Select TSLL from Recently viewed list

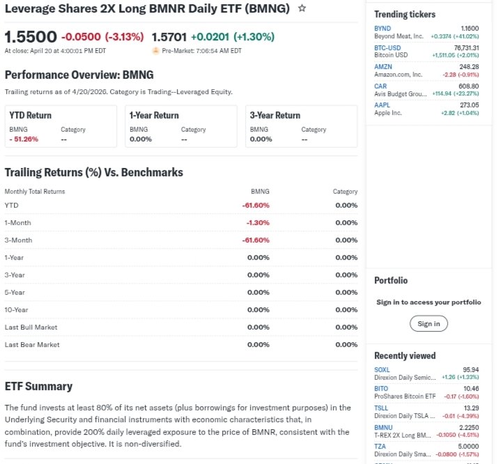pyautogui.click(x=382, y=408)
